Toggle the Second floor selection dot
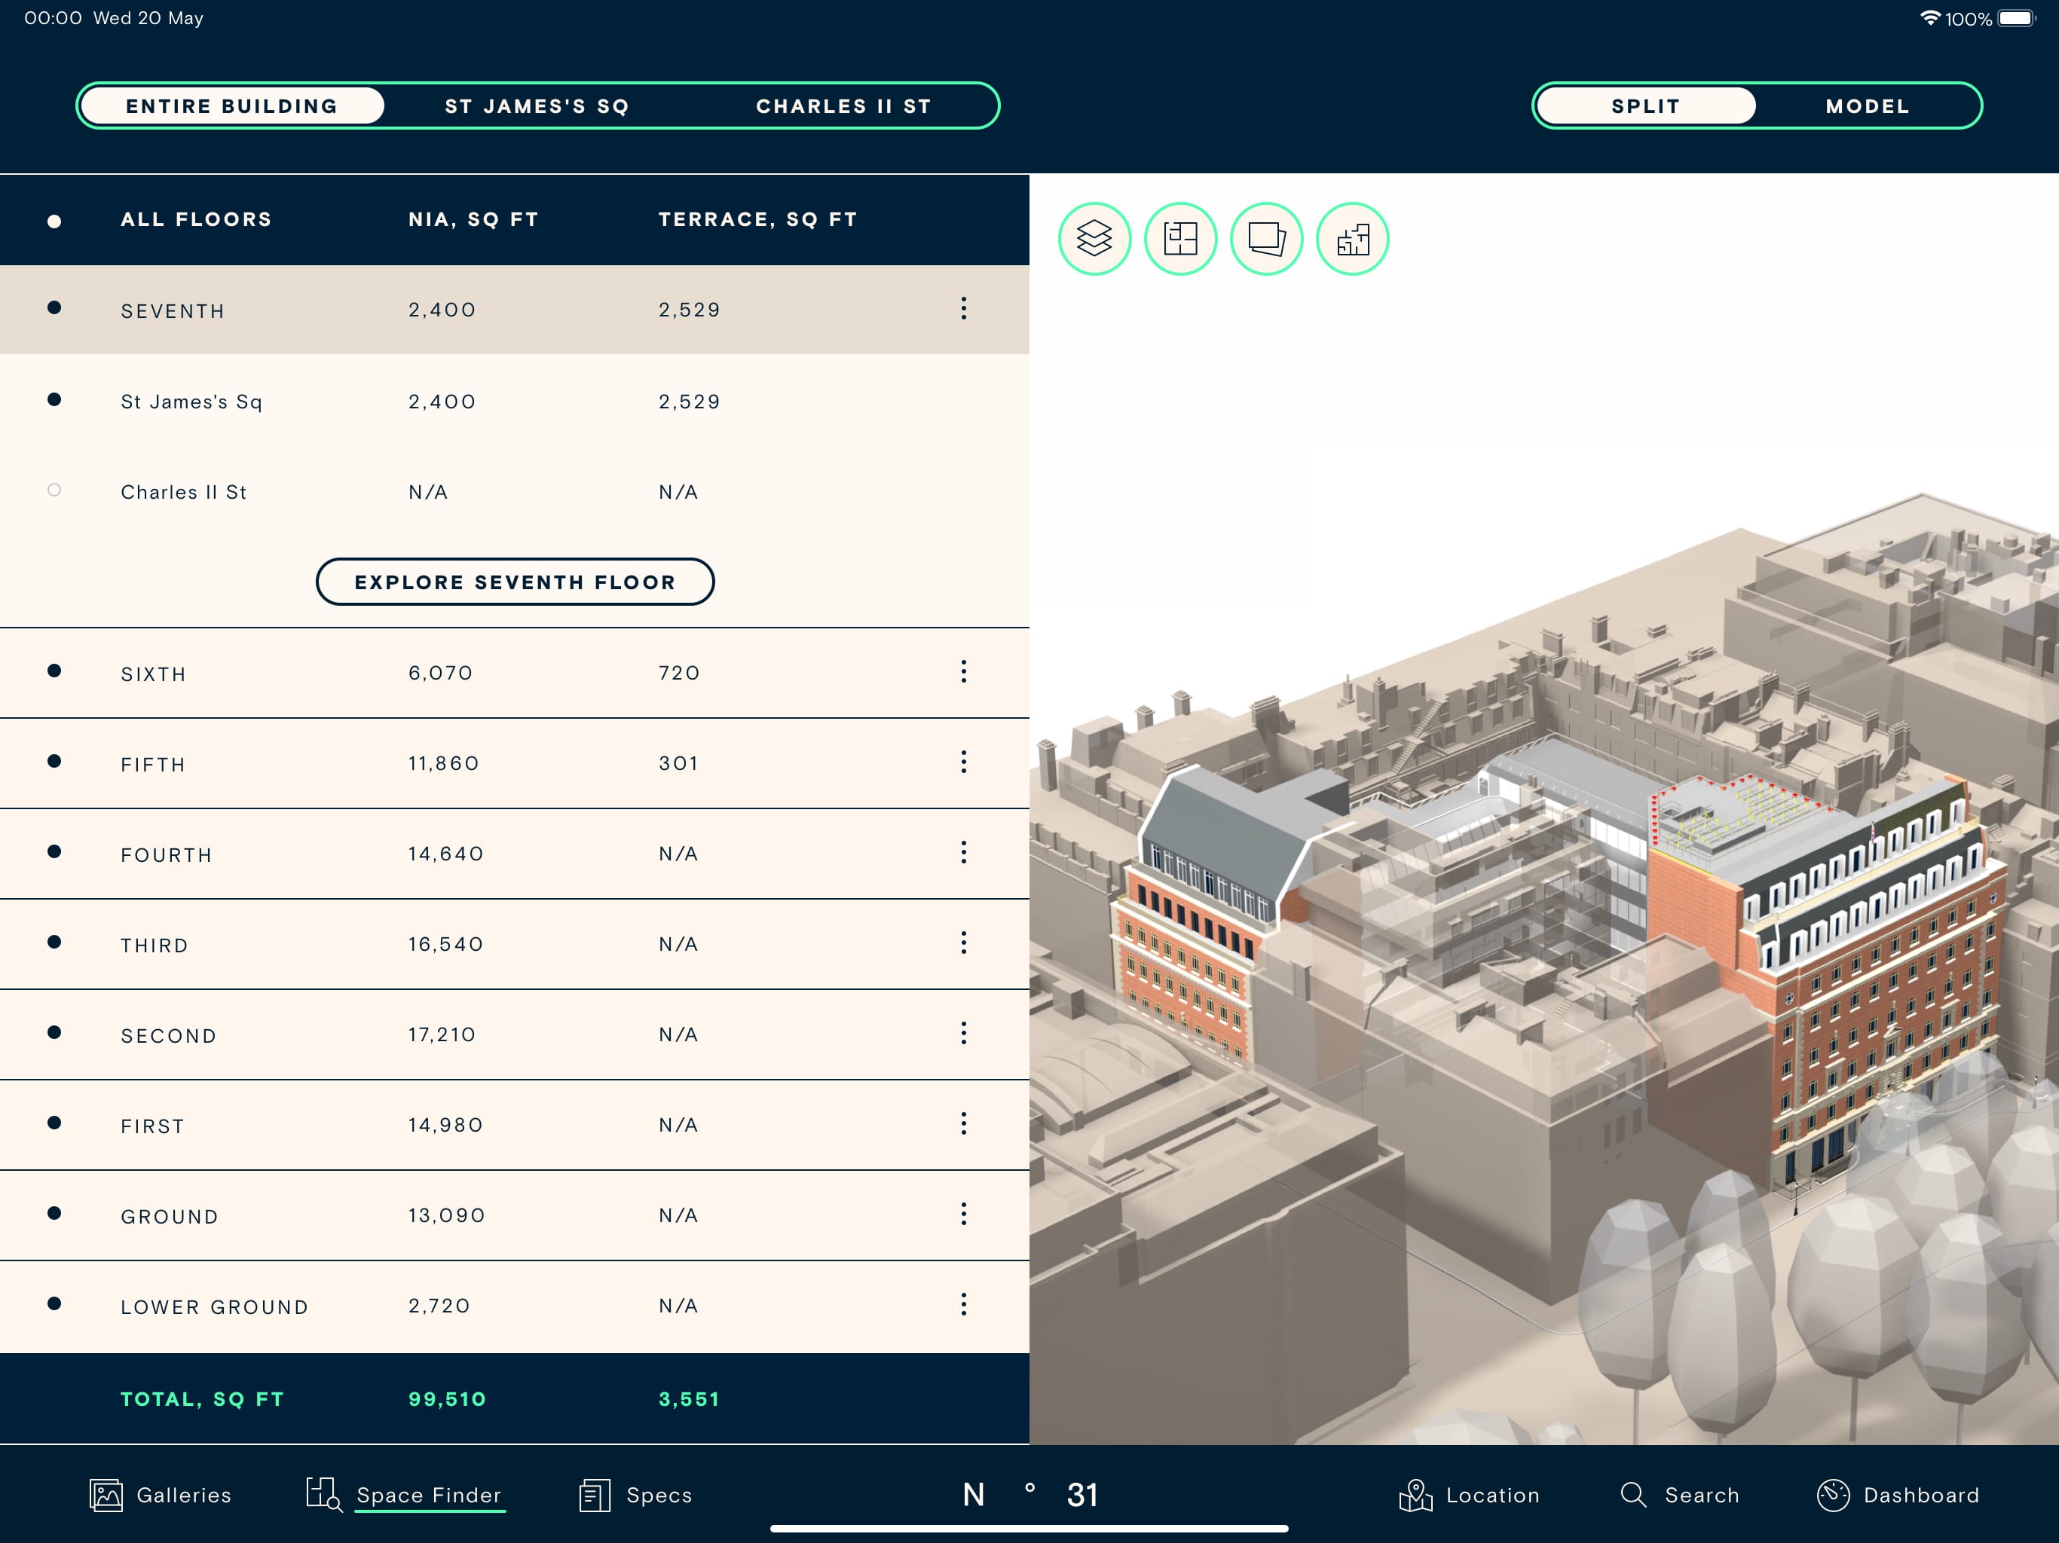The height and width of the screenshot is (1543, 2059). coord(54,1032)
